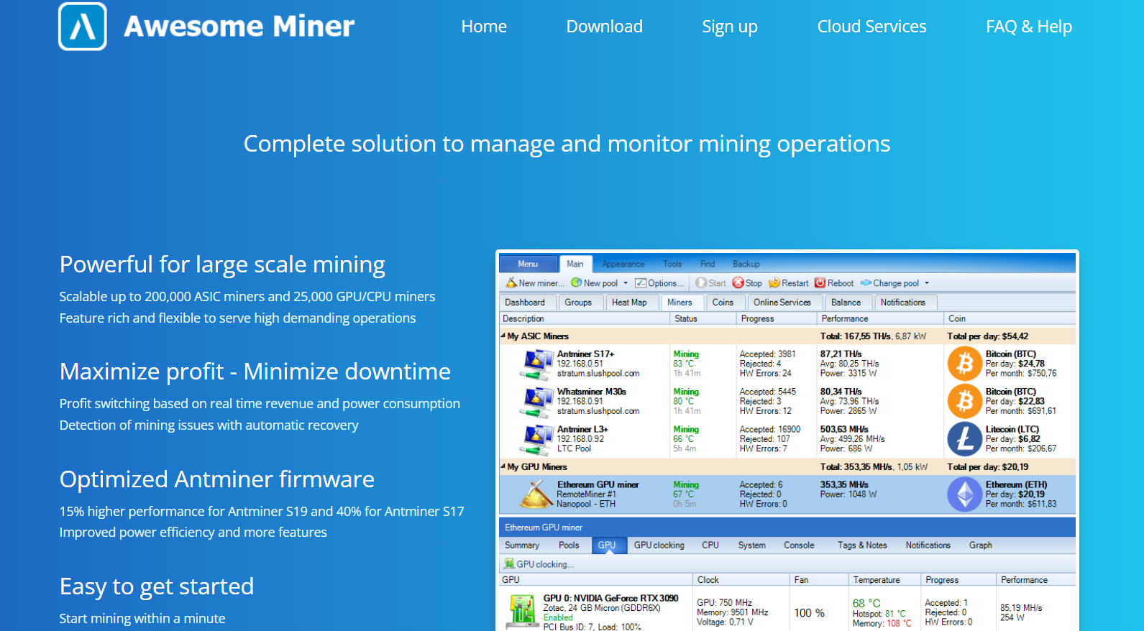The width and height of the screenshot is (1144, 631).
Task: Expand the New pool dropdown arrow
Action: click(626, 283)
